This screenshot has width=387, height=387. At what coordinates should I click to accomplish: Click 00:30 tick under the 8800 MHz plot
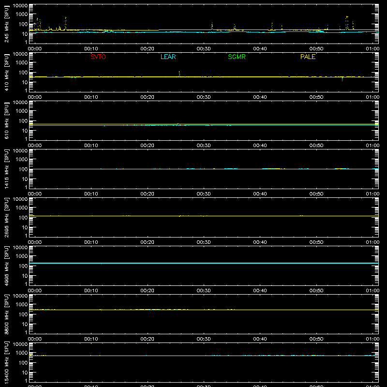[x=204, y=339]
